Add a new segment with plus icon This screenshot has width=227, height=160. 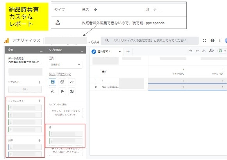(39, 82)
